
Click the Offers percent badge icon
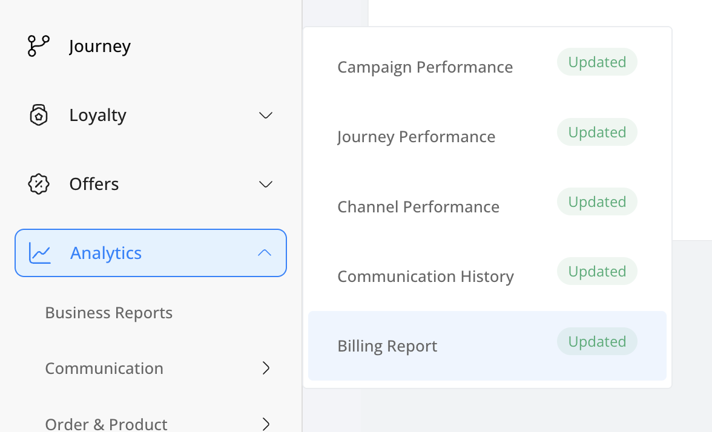pos(39,184)
